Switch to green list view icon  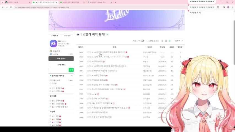pos(169,41)
